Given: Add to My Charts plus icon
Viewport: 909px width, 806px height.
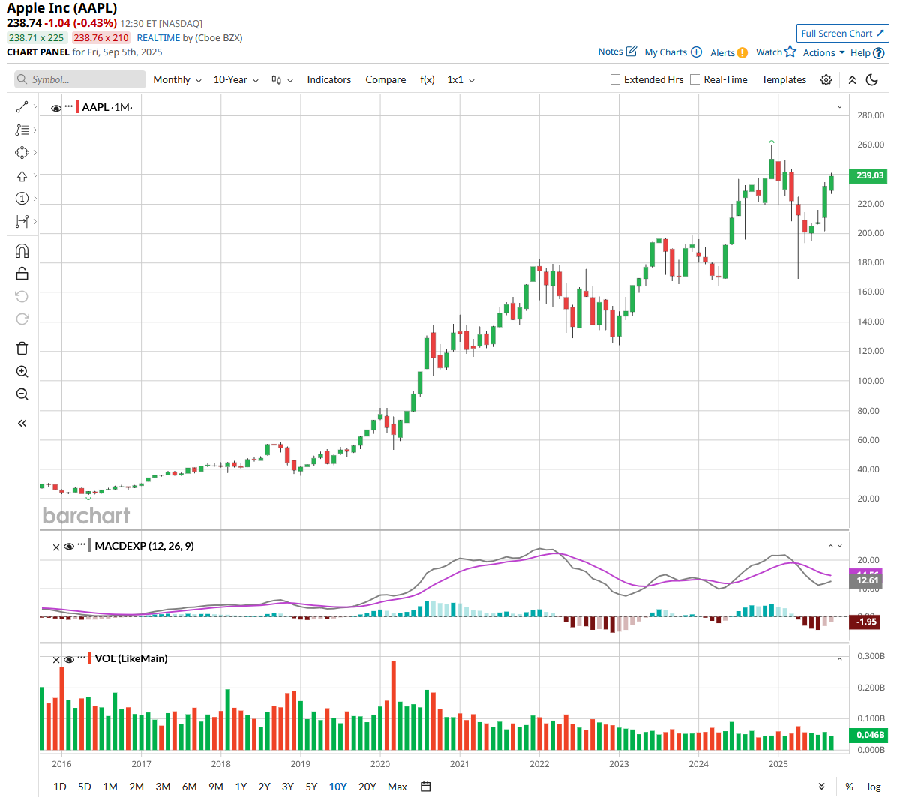Looking at the screenshot, I should tap(696, 52).
